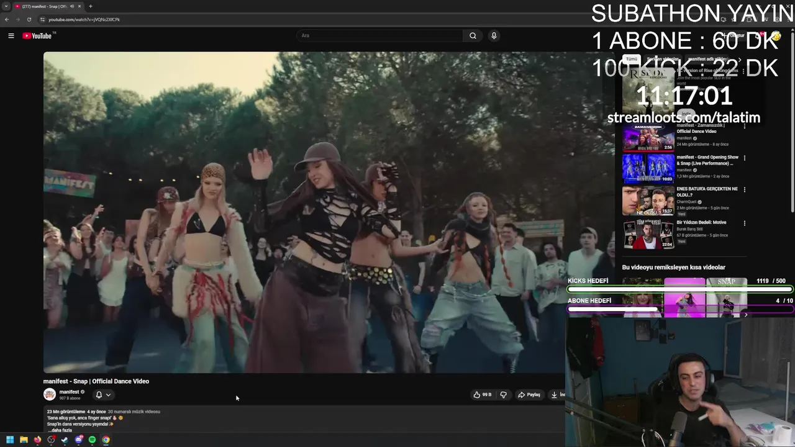Open 'ENES BATUR'A GERÇEKTEN NE OLDU' thumbnail
The image size is (795, 447).
point(648,201)
